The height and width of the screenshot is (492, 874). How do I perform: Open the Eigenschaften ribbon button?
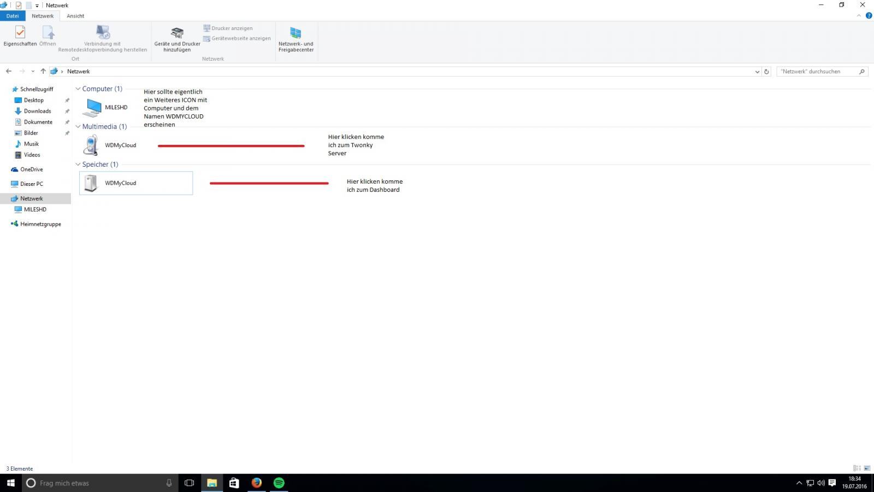click(x=20, y=36)
